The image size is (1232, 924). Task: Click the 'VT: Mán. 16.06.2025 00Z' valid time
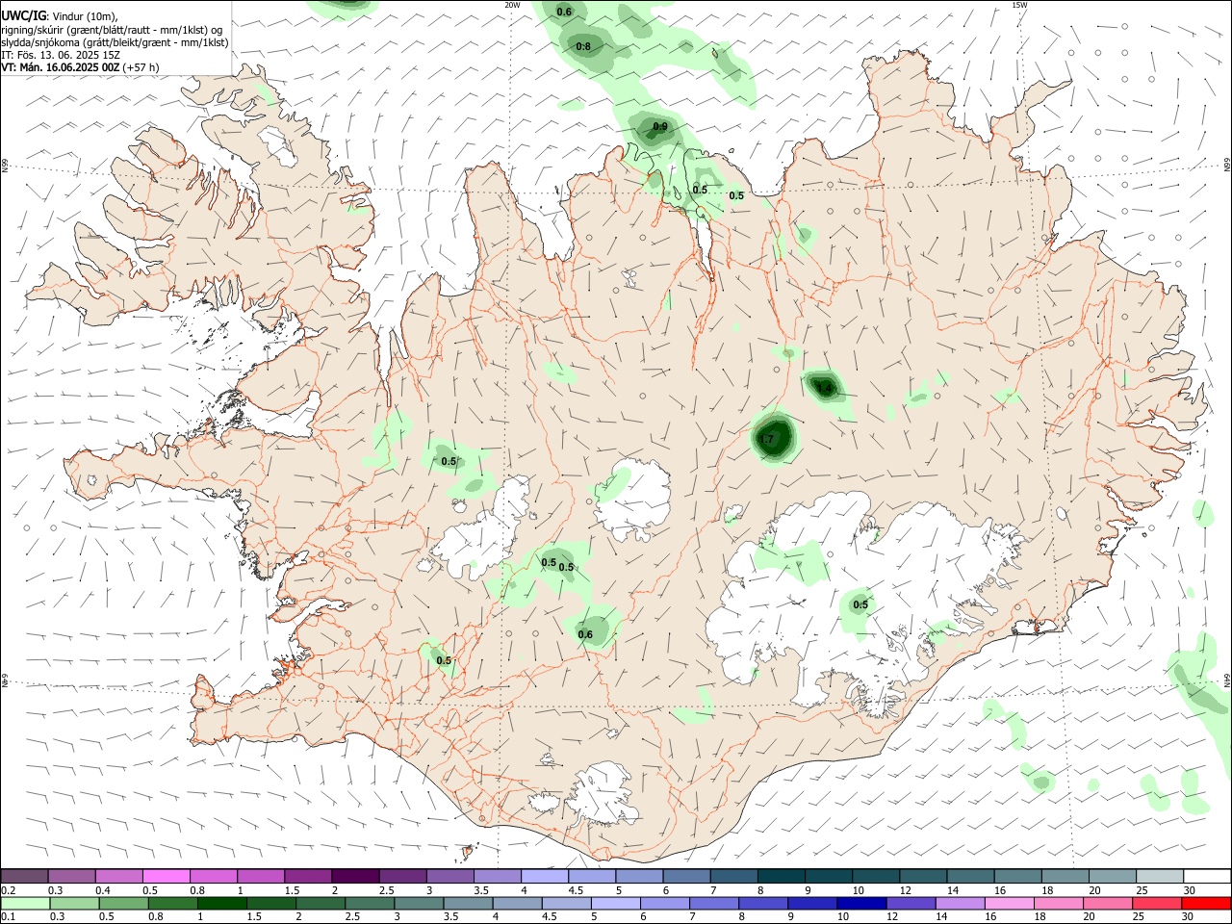point(61,67)
